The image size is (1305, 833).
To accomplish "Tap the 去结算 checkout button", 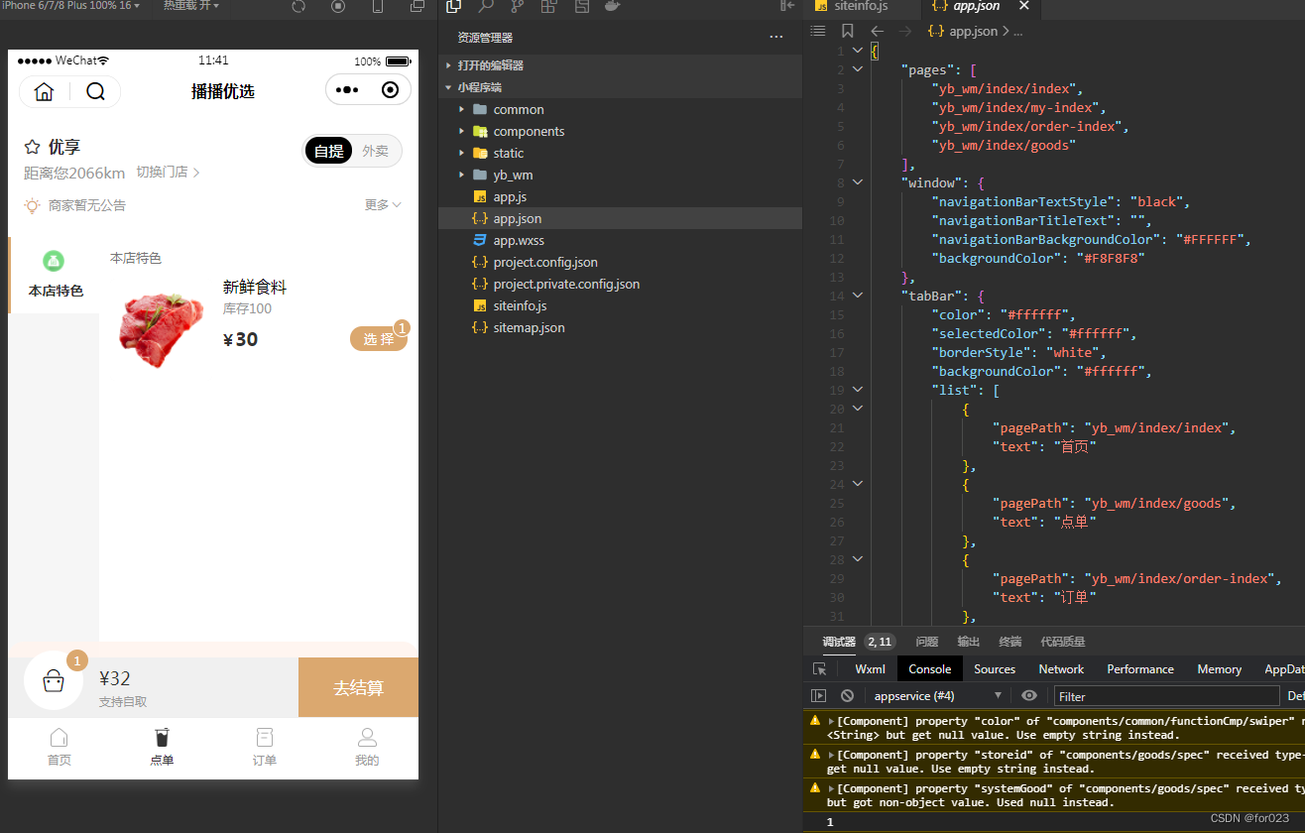I will point(358,687).
